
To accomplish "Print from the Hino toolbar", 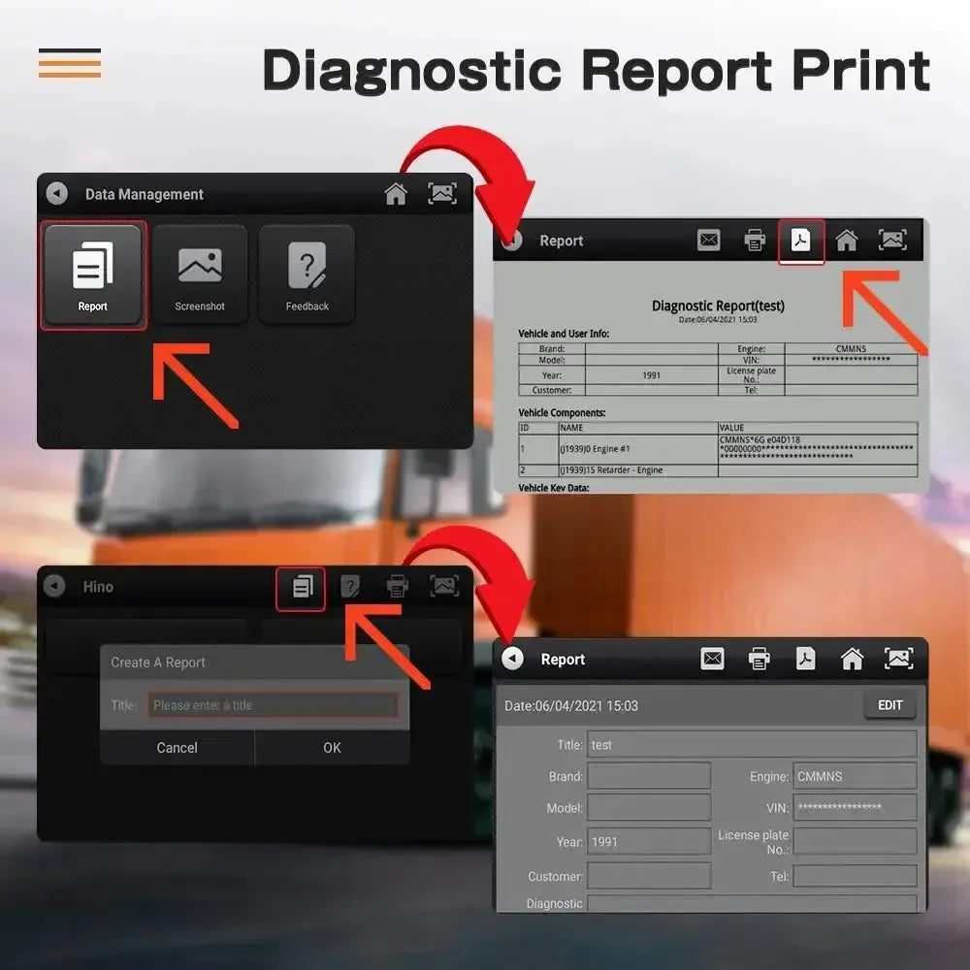I will pos(398,587).
